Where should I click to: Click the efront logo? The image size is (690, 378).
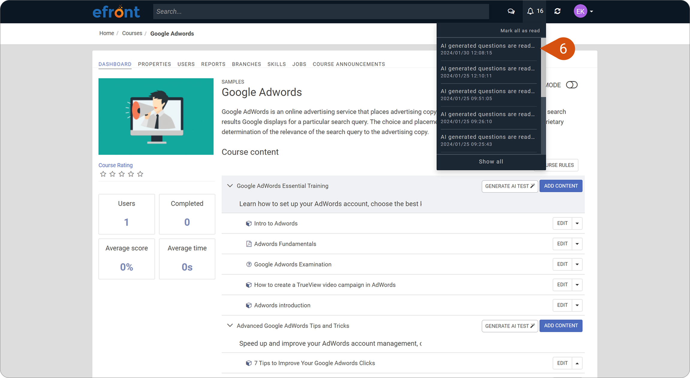coord(116,12)
